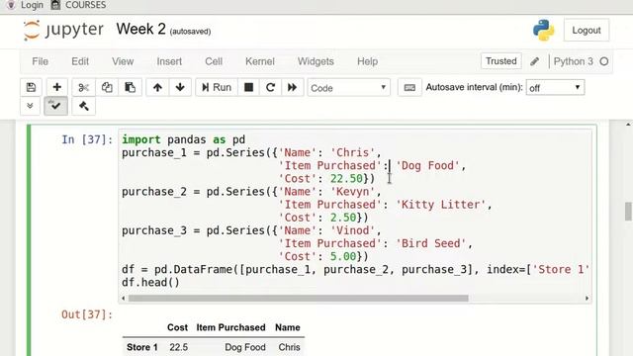Open the View menu
633x356 pixels.
pos(123,61)
